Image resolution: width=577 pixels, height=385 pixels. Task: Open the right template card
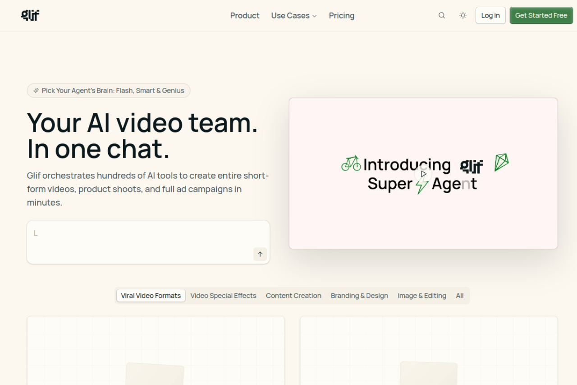[429, 351]
